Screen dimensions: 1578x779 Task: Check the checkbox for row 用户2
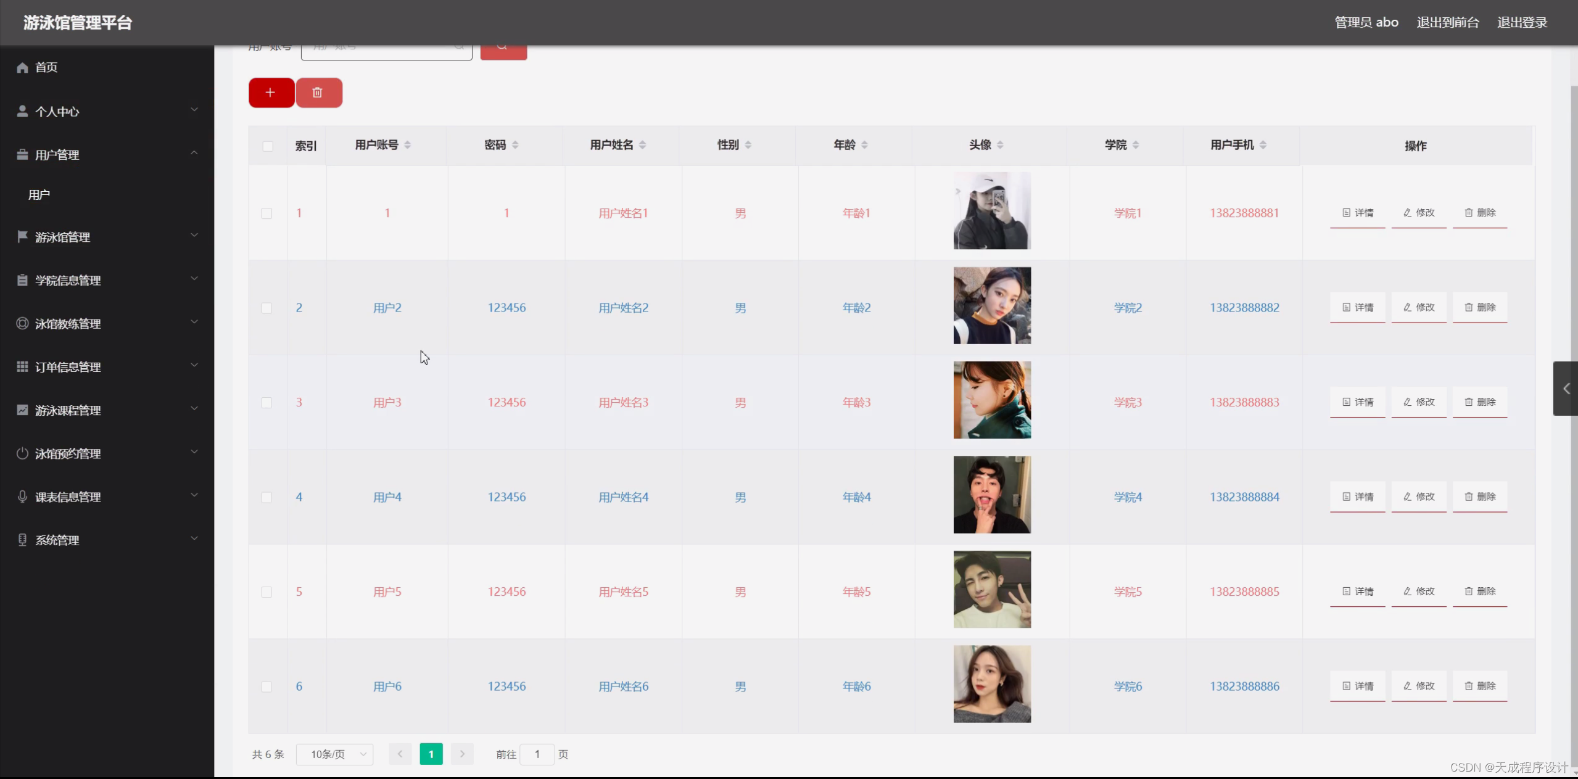click(x=266, y=308)
